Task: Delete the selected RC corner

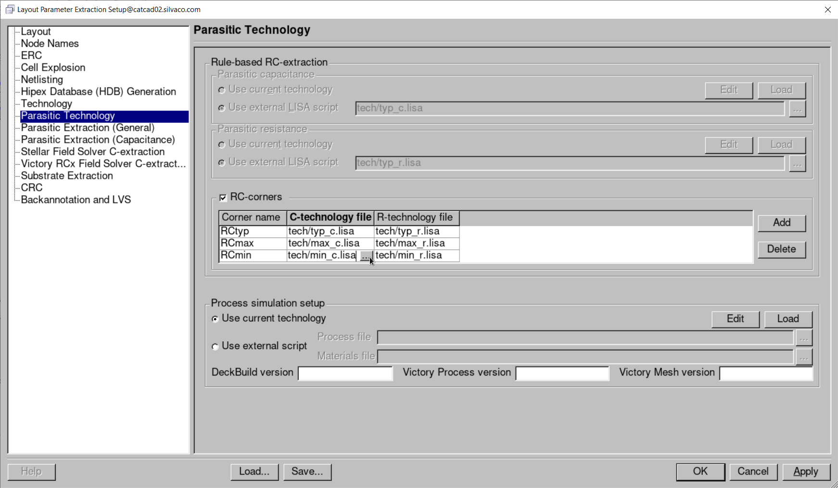Action: pos(781,249)
